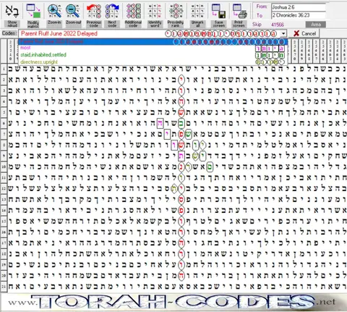347x312 pixels.
Task: Click the gray Additional code label button
Action: [x=133, y=24]
